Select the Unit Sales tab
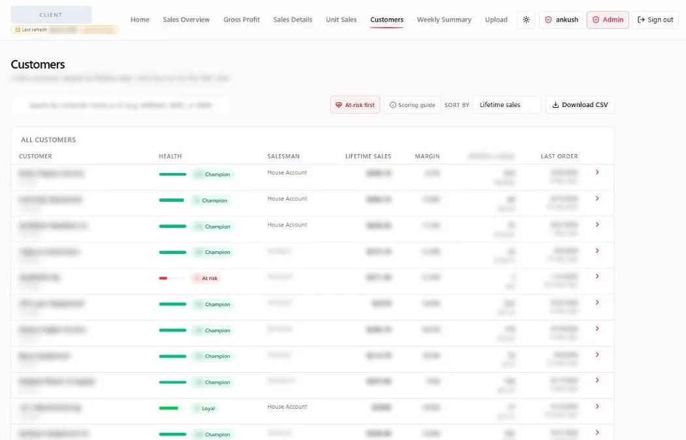This screenshot has height=440, width=686. [x=341, y=20]
